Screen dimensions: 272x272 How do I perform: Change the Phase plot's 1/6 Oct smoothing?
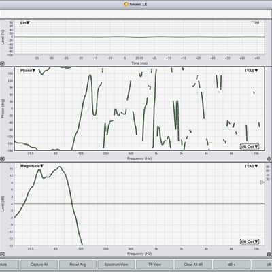tap(250, 146)
